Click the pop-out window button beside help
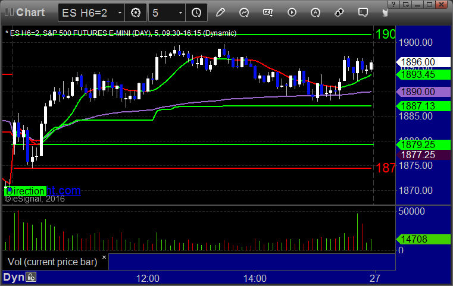453x286 pixels. pyautogui.click(x=405, y=4)
